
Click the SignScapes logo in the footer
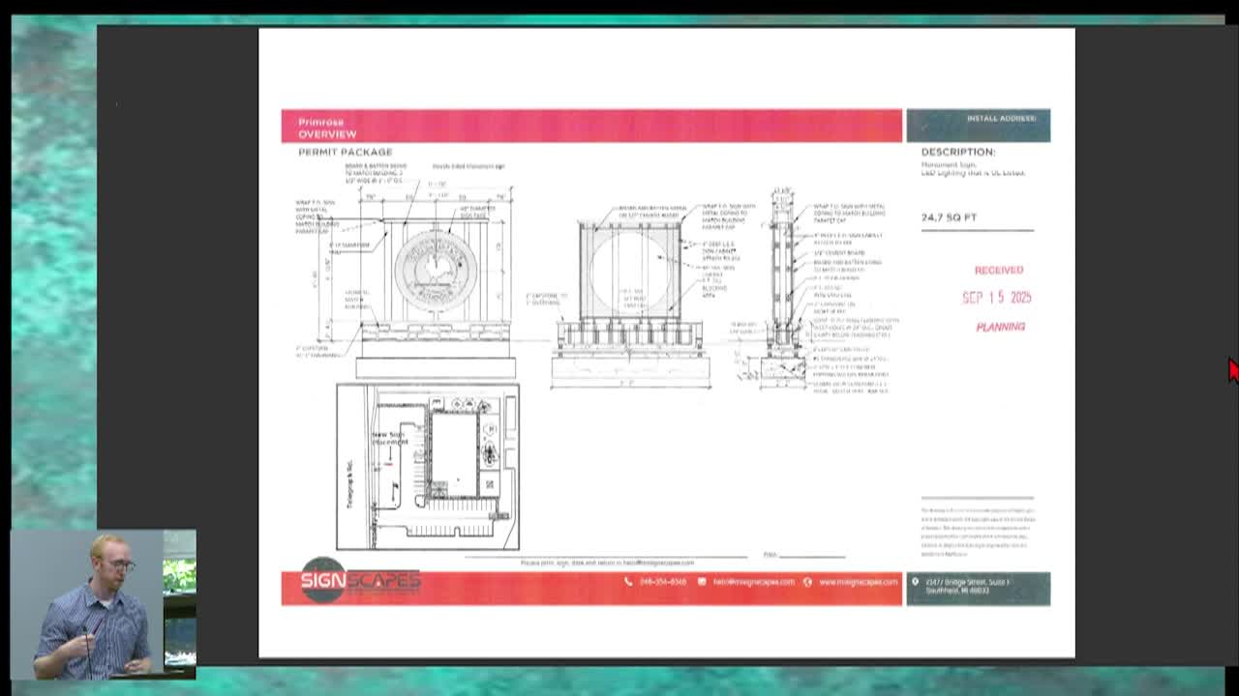[359, 580]
